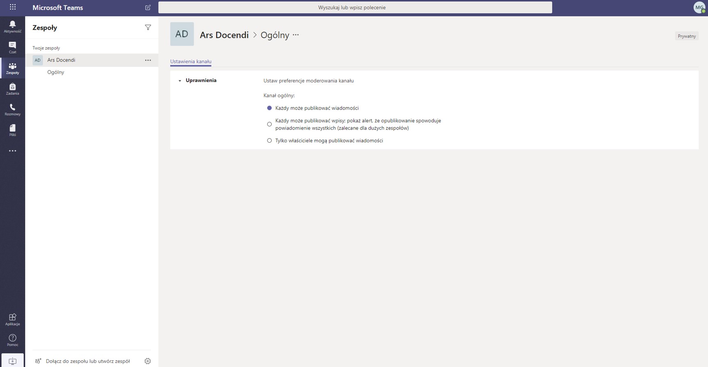Image resolution: width=708 pixels, height=367 pixels.
Task: Filter the teams list
Action: [148, 27]
